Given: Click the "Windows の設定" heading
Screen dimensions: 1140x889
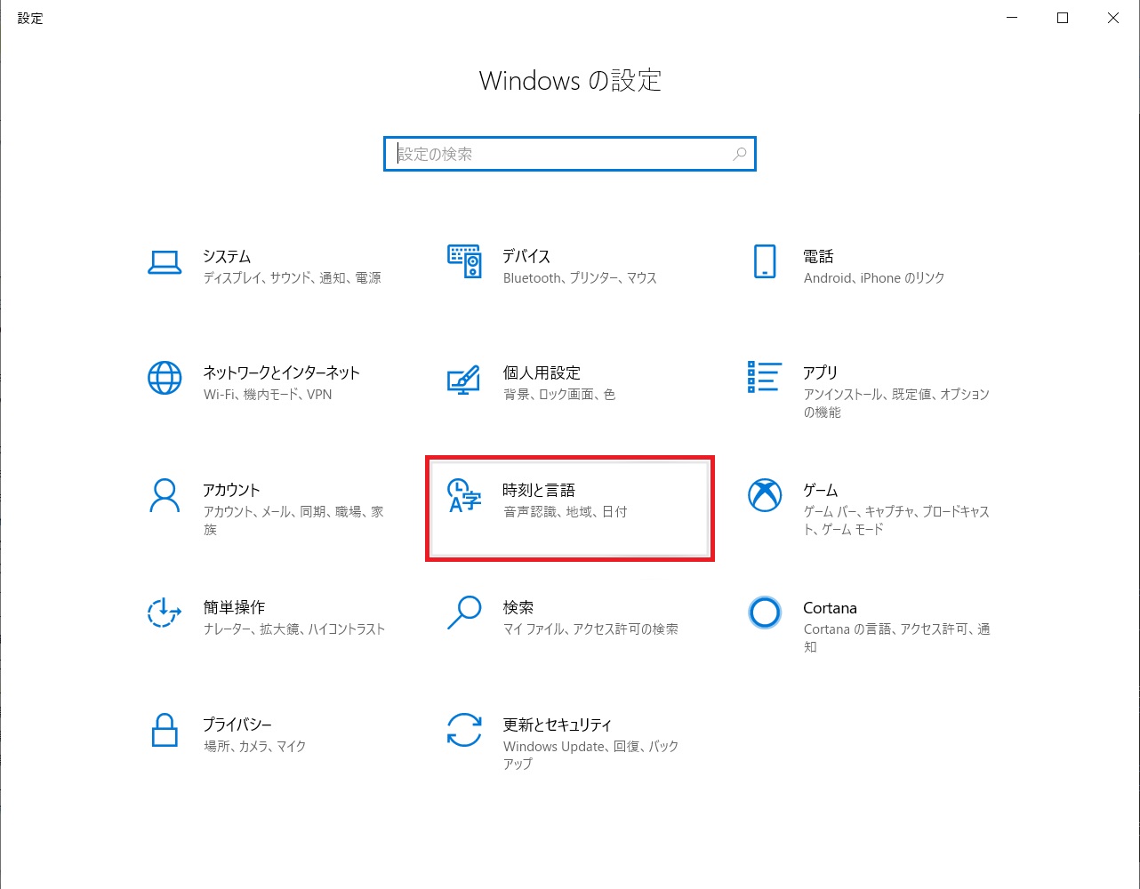Looking at the screenshot, I should tap(570, 81).
